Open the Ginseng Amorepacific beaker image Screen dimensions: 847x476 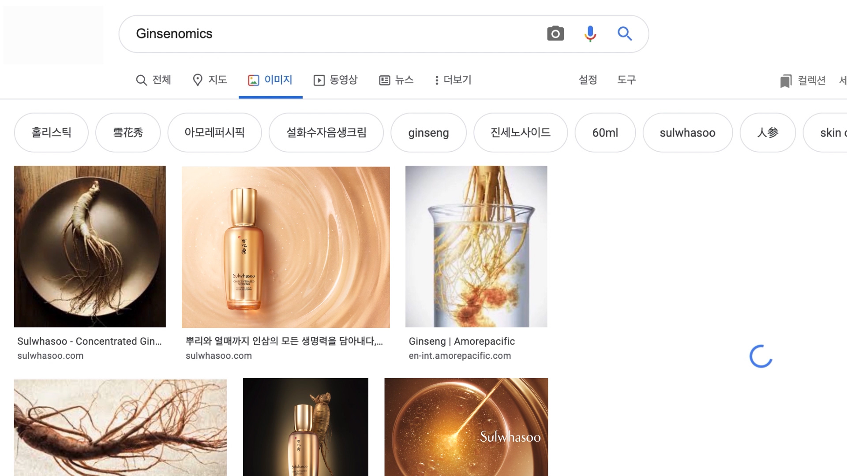476,246
